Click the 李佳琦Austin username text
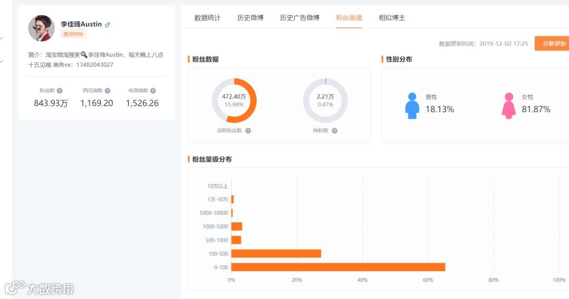Screen dimensions: 569x299 [x=81, y=24]
